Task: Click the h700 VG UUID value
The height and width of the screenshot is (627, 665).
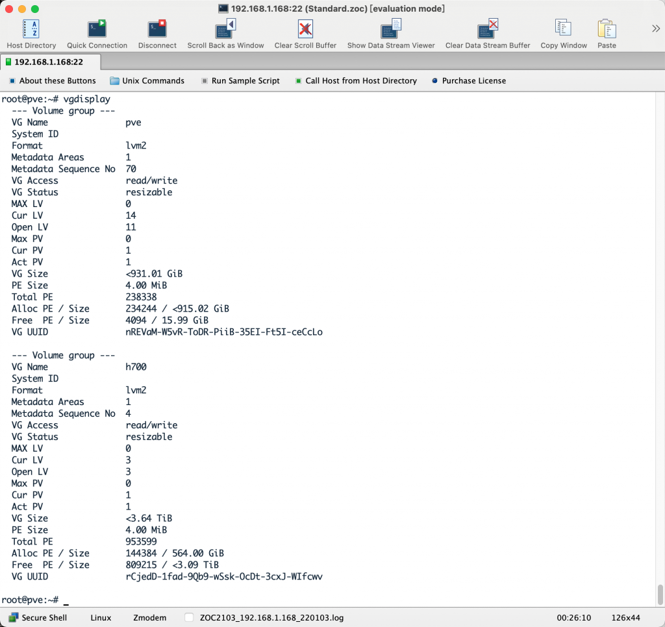Action: coord(224,576)
